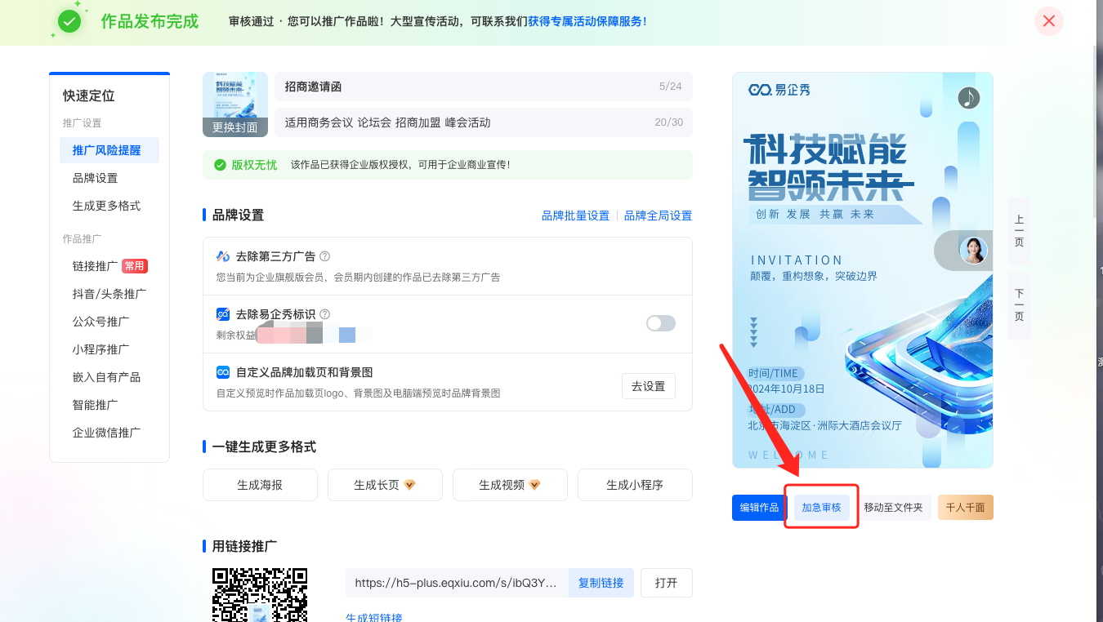Toggle the 去除易企秀标识 switch

(x=660, y=323)
